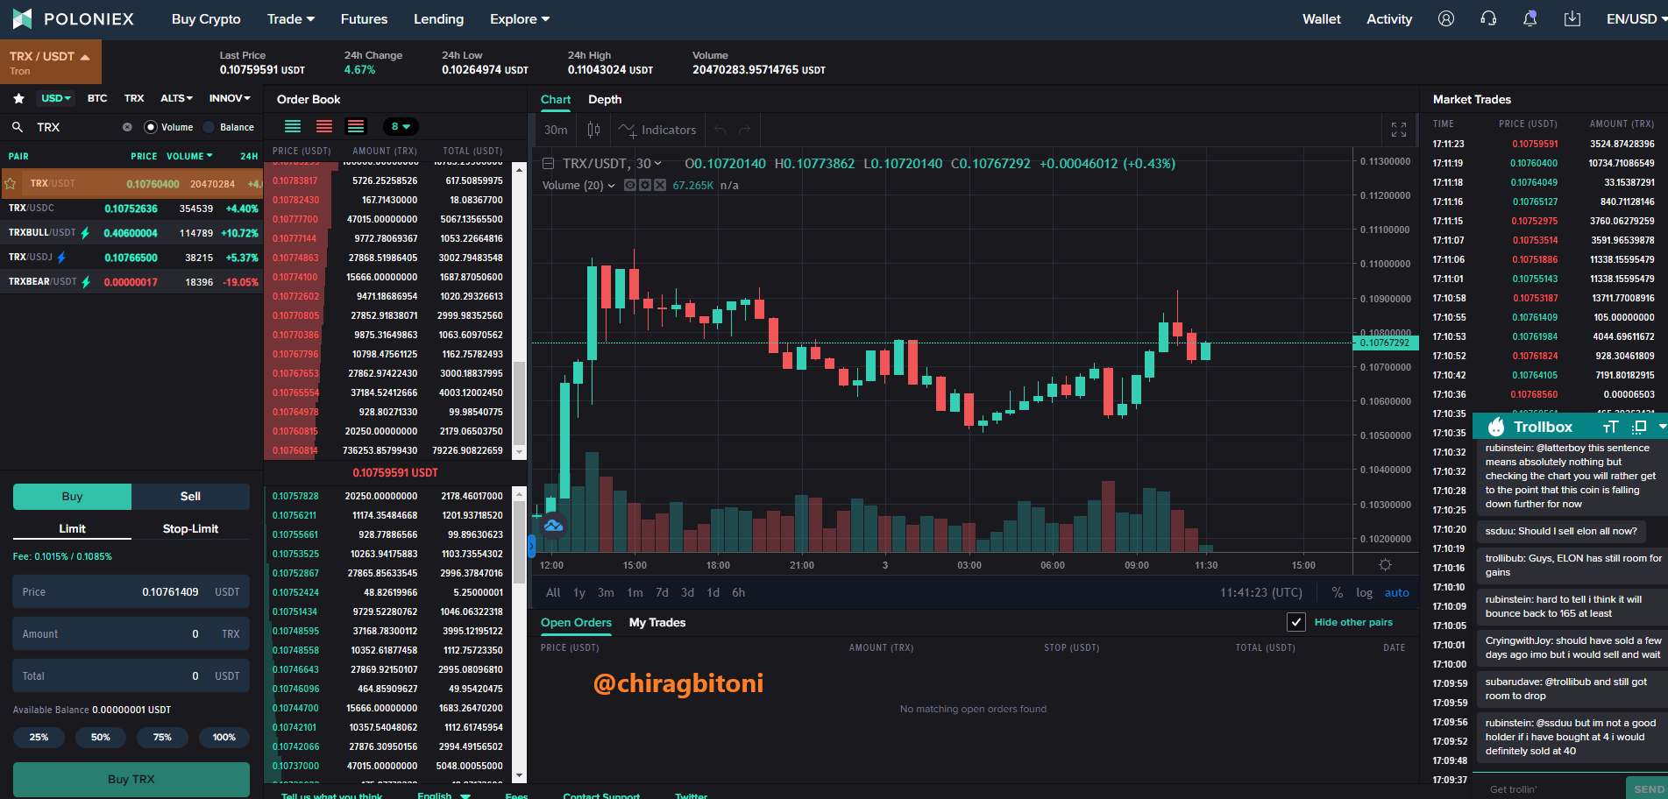Screen dimensions: 1668x799
Task: Open Volume indicator settings gear
Action: tap(645, 185)
